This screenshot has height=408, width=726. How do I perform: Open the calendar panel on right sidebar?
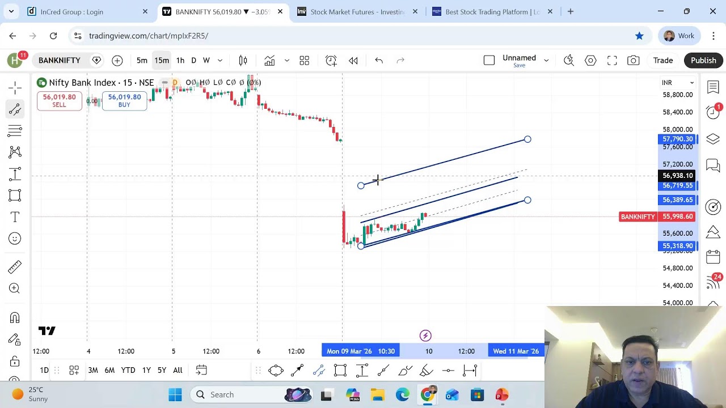pos(713,257)
